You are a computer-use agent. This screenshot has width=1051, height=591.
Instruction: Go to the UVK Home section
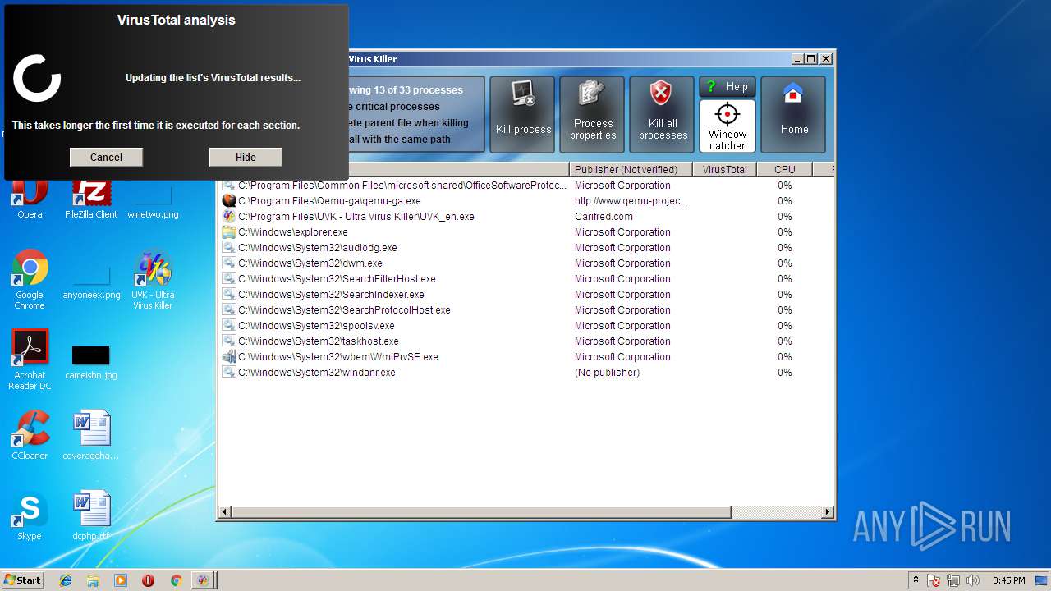[x=793, y=114]
